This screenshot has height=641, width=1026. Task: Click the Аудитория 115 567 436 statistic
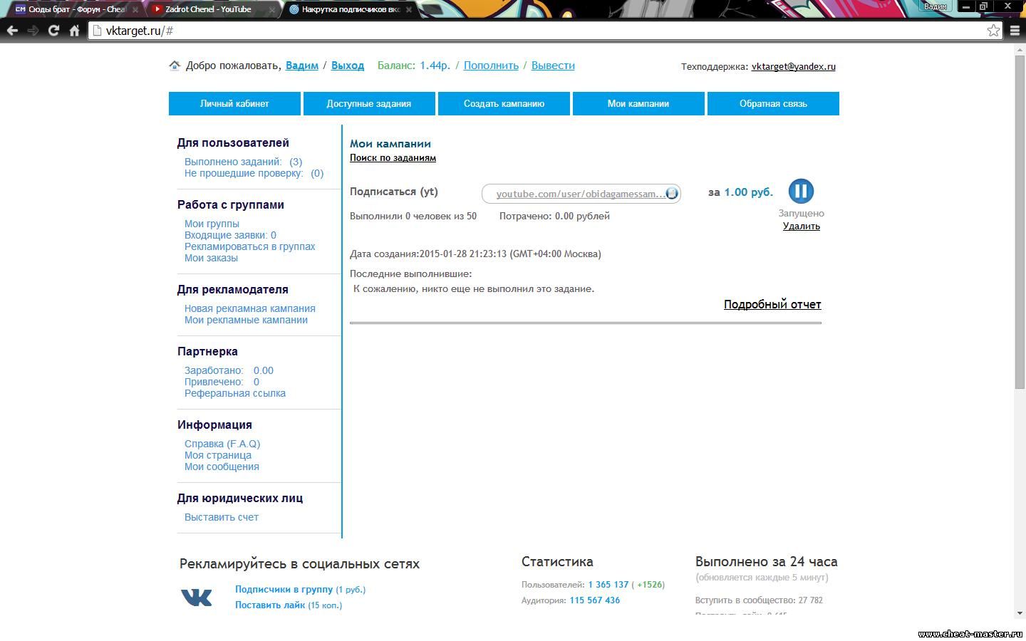coord(571,600)
